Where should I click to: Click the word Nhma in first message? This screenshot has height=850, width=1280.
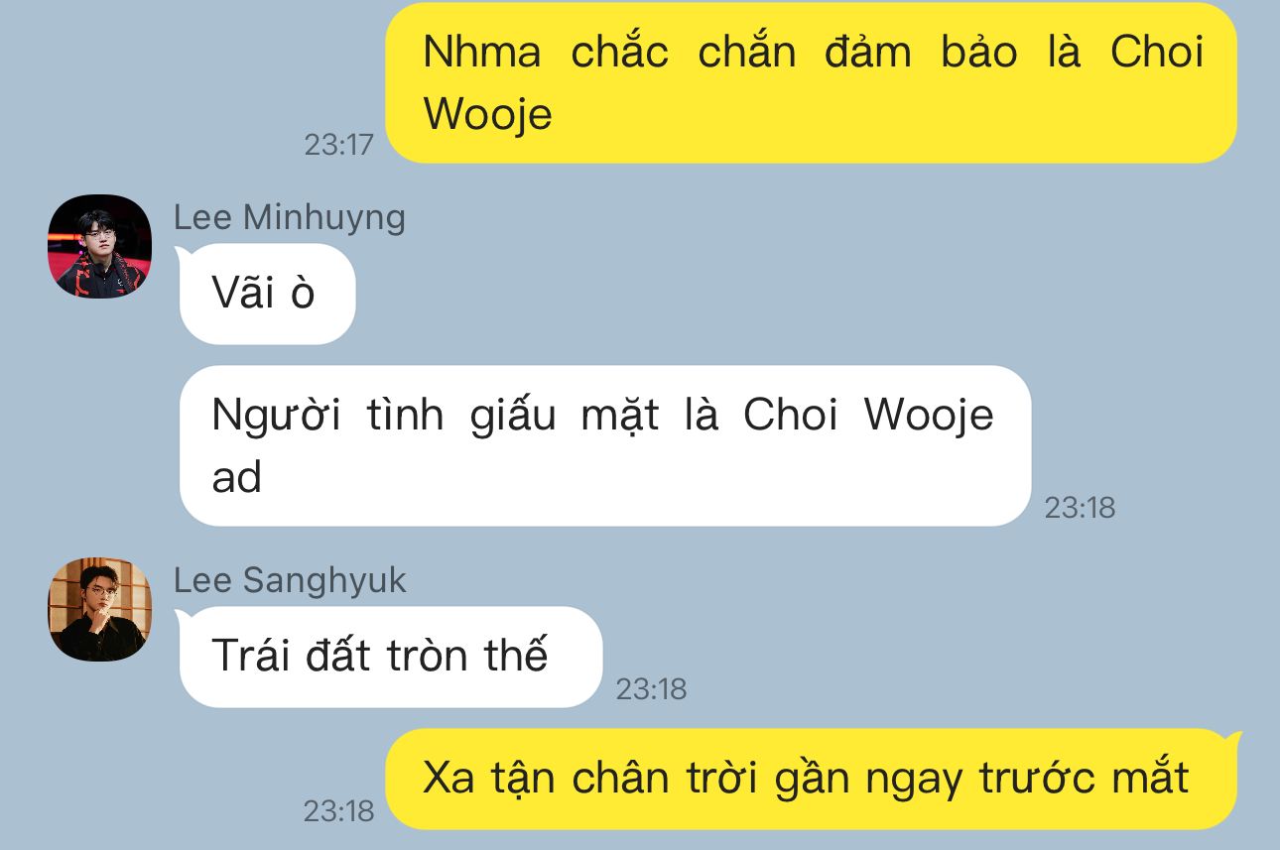click(482, 52)
